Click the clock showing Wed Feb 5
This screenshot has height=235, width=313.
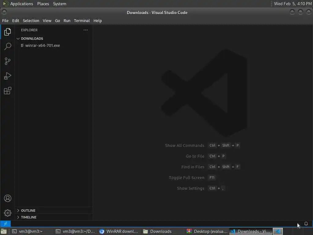pyautogui.click(x=293, y=4)
